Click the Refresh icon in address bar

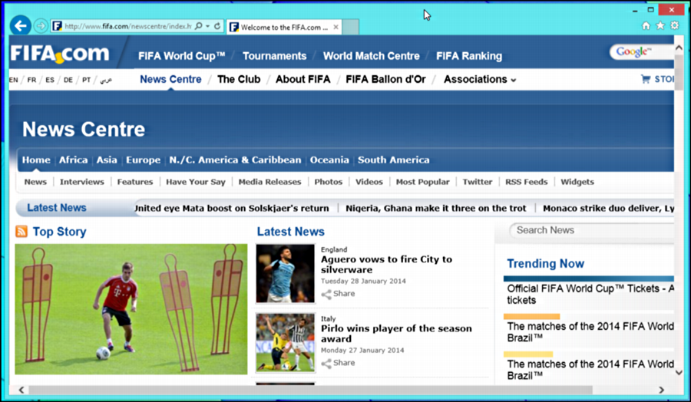click(217, 26)
